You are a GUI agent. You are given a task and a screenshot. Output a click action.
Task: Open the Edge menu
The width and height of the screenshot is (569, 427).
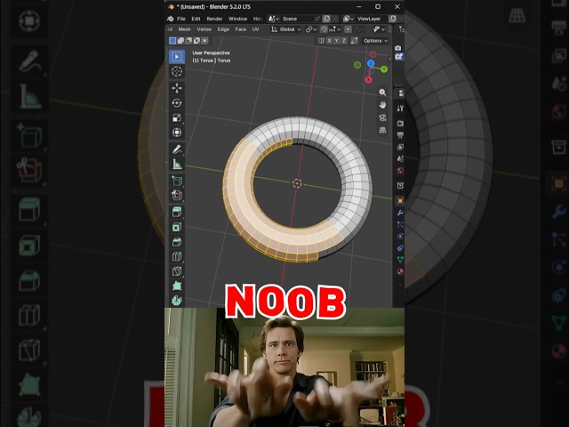point(223,29)
